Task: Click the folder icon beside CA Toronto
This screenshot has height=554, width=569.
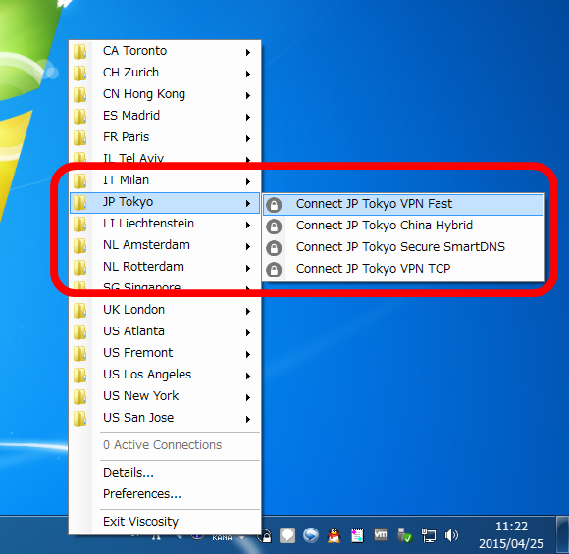Action: tap(80, 52)
